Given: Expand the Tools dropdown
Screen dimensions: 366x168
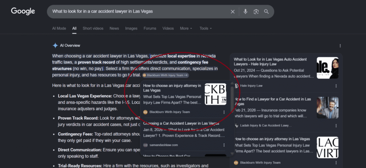Looking at the screenshot, I should point(206,29).
